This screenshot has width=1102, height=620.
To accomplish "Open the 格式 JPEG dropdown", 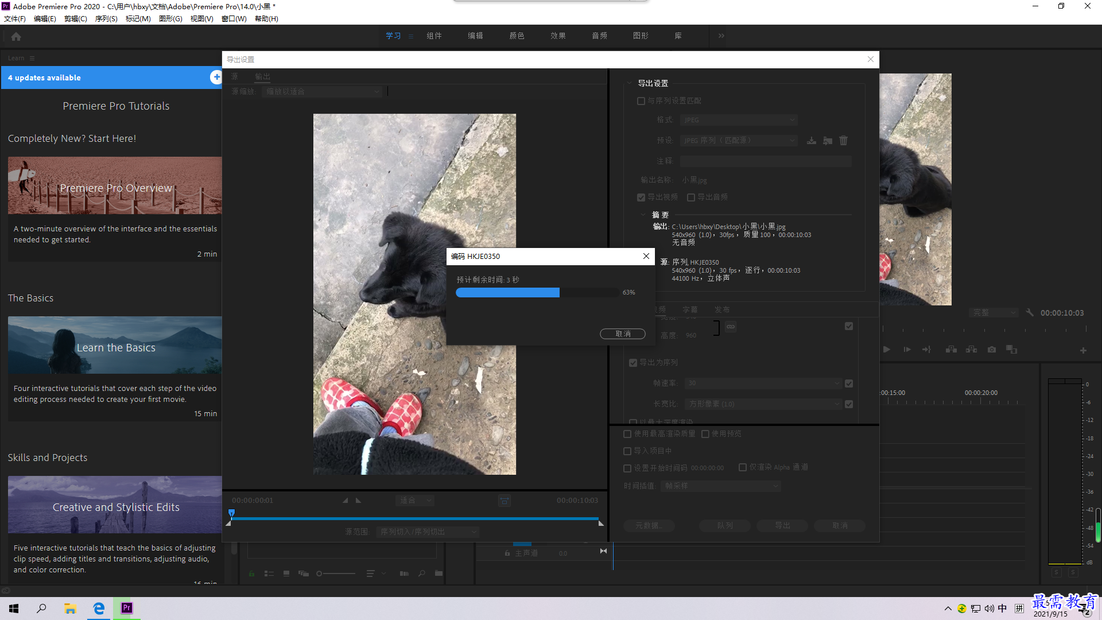I will click(739, 120).
